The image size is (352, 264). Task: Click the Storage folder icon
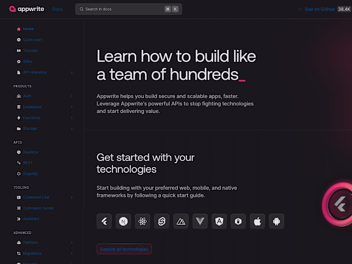click(x=19, y=129)
